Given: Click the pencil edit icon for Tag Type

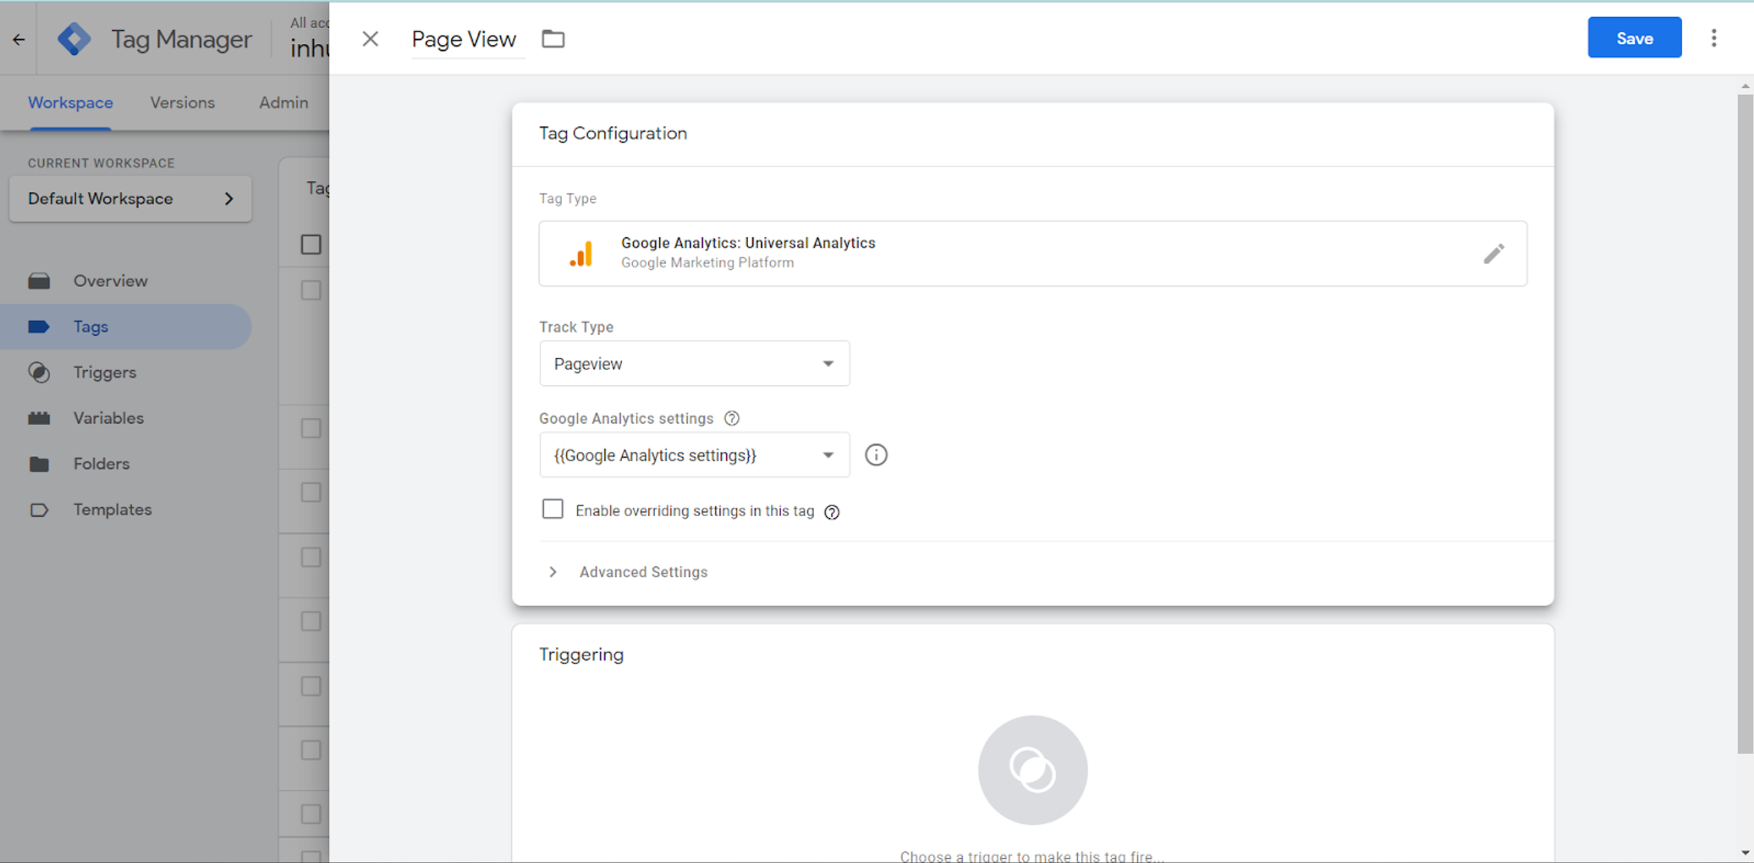Looking at the screenshot, I should tap(1494, 254).
